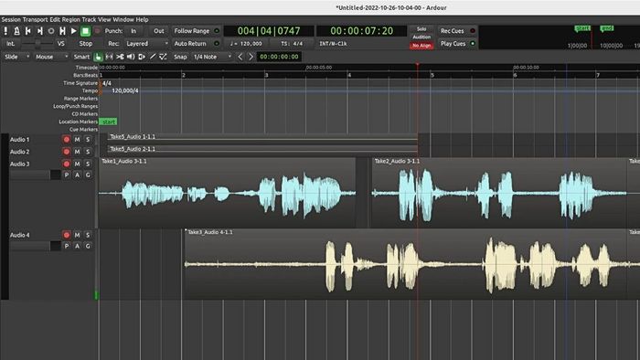
Task: Click the red No Align button
Action: [x=421, y=46]
